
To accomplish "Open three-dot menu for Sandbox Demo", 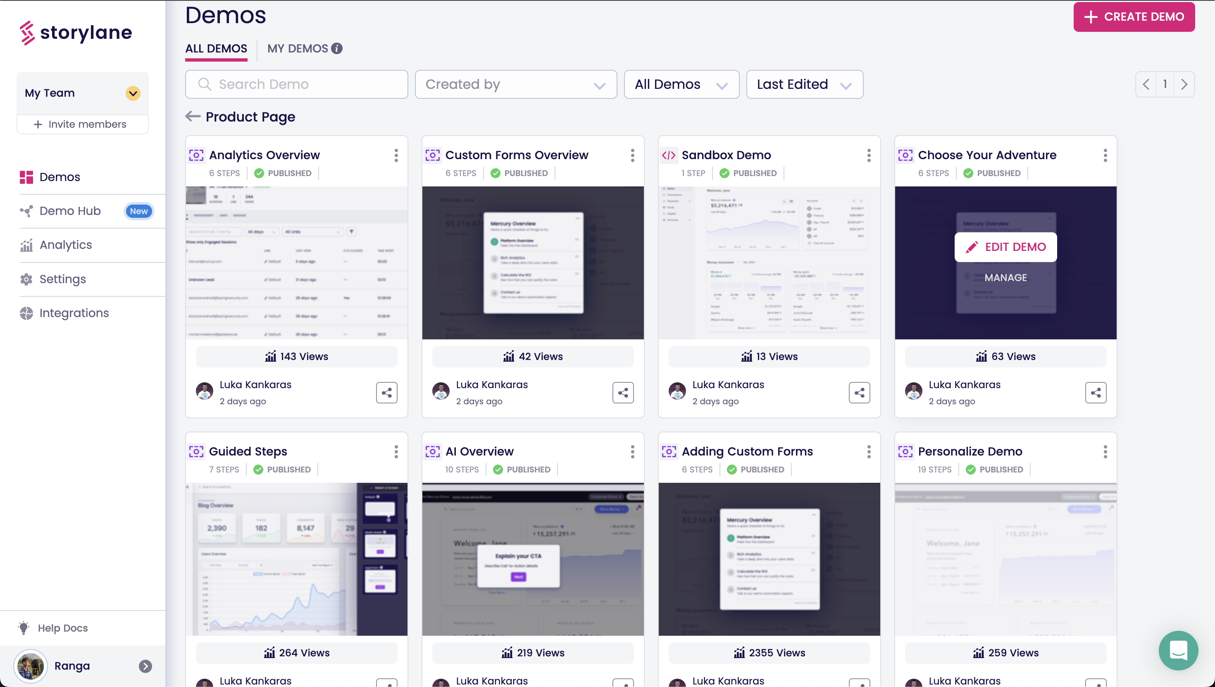I will pyautogui.click(x=868, y=155).
